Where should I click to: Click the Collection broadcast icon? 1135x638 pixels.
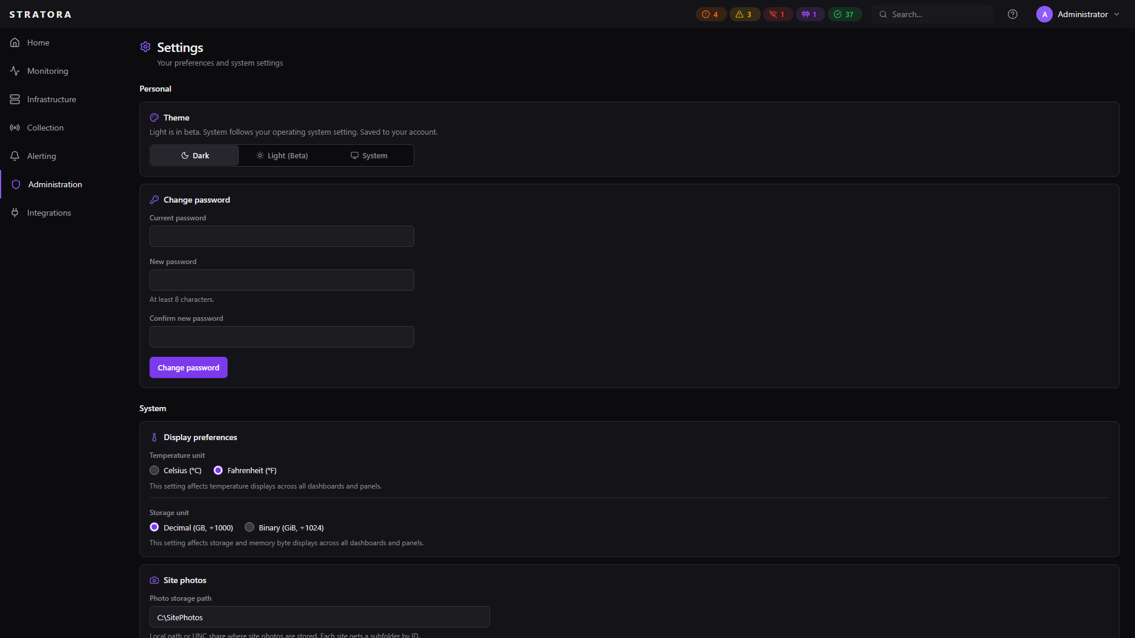15,128
